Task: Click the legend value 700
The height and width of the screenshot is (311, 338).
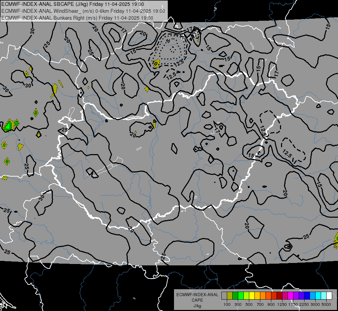Action: 260,304
